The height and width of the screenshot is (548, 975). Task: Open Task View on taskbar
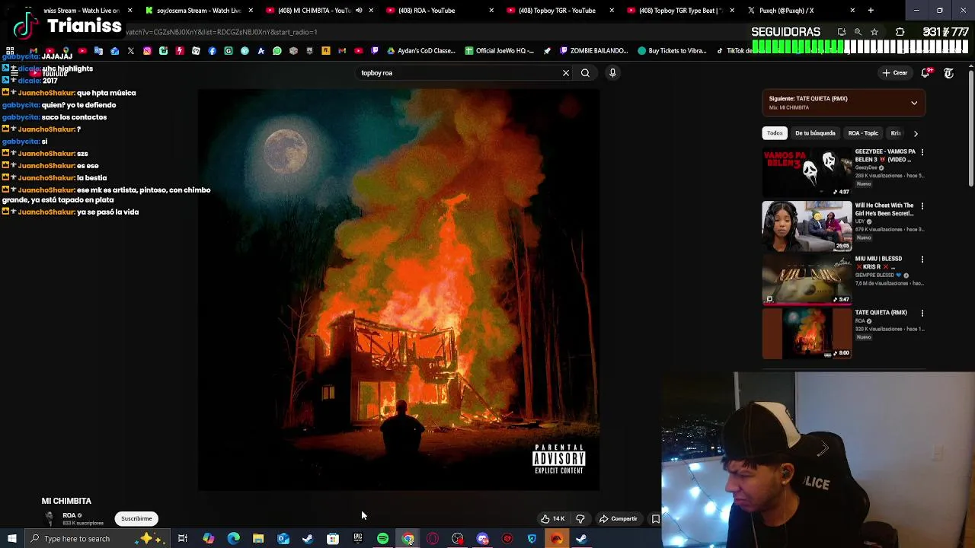coord(183,539)
